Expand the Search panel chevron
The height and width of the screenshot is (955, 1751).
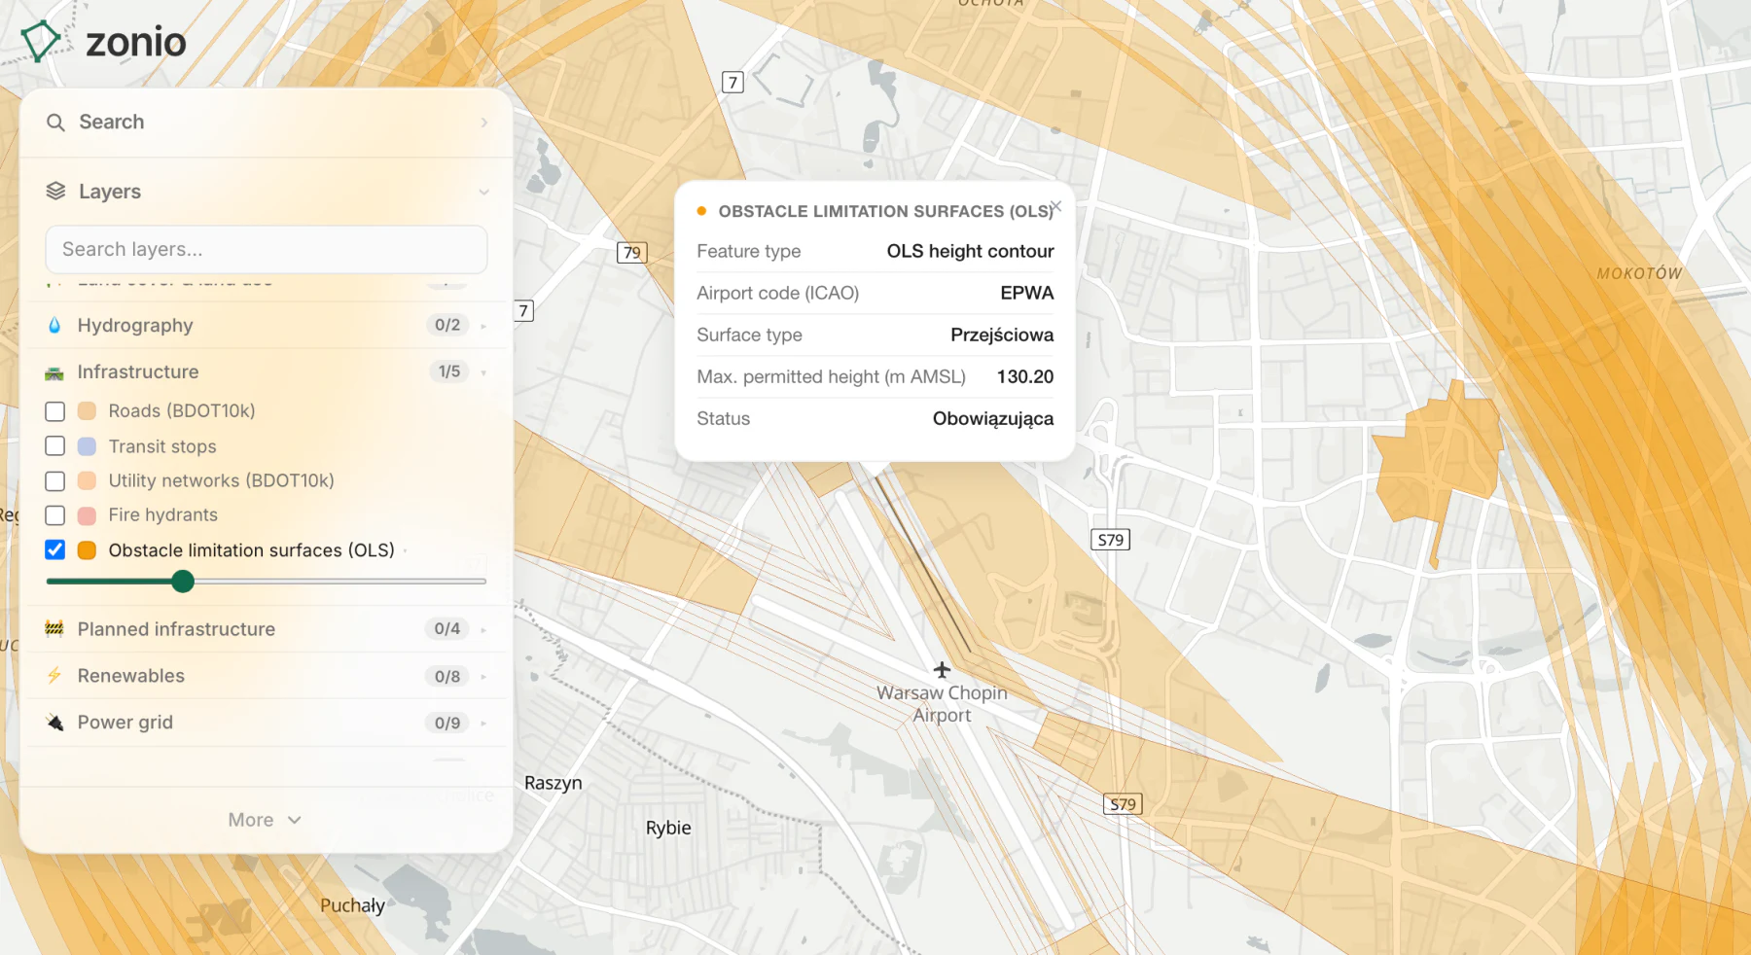(x=484, y=123)
